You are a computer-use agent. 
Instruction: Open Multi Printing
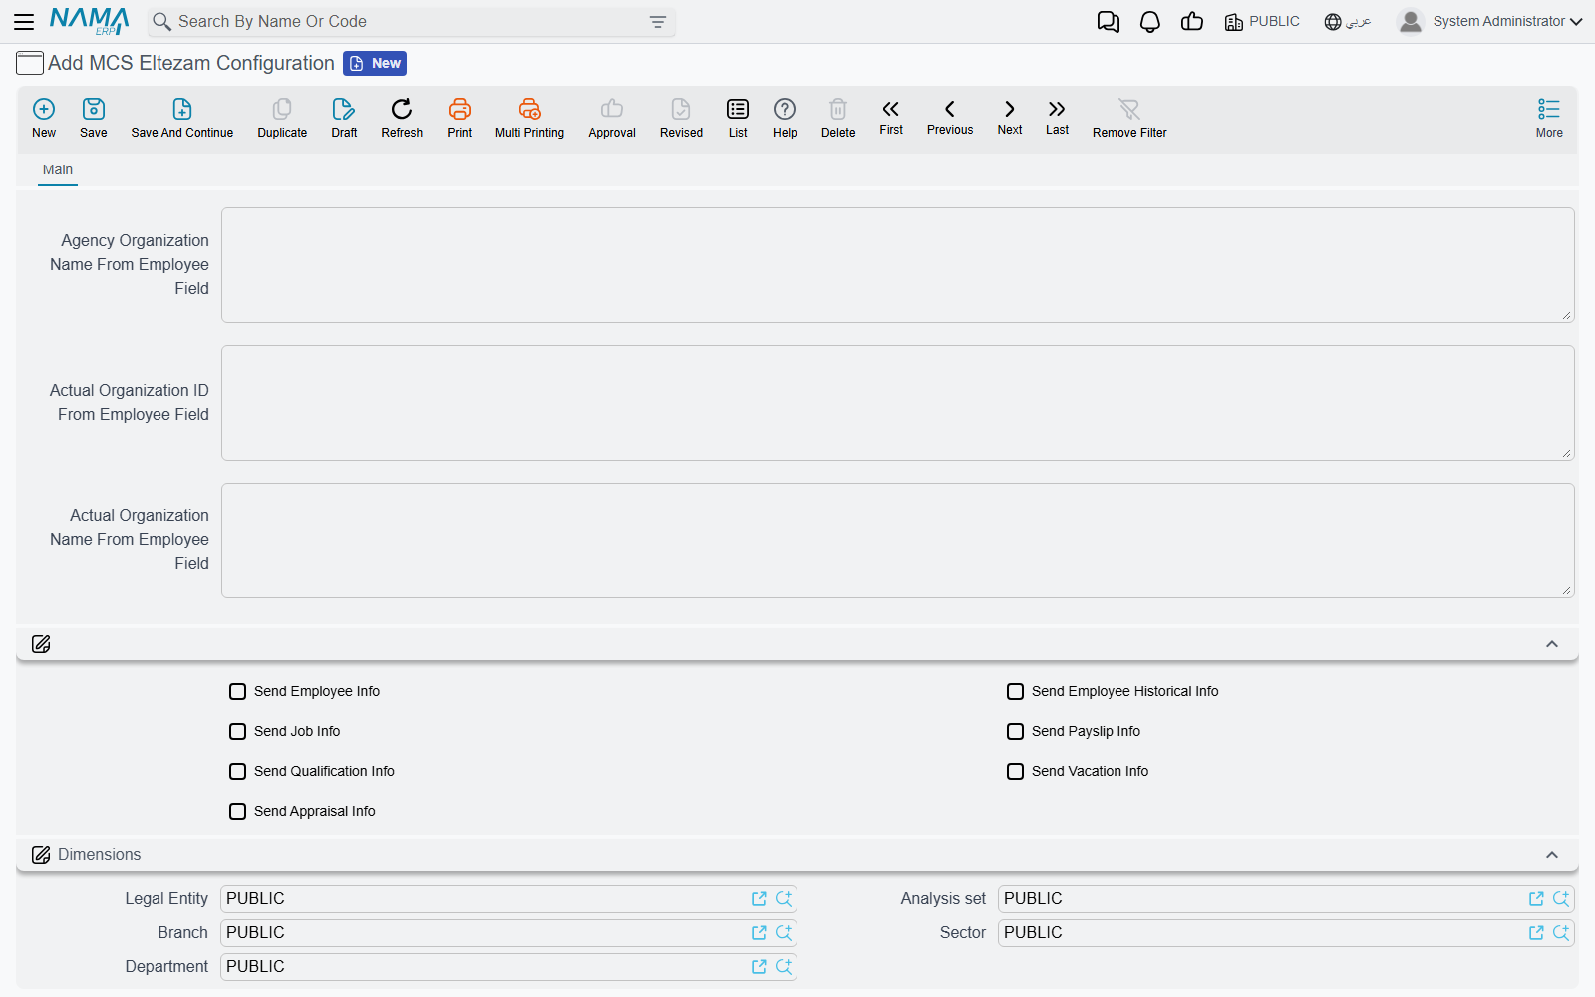pos(529,118)
